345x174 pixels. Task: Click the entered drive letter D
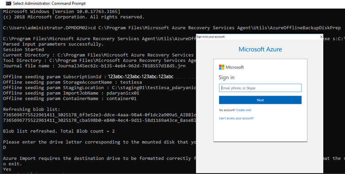coord(4,148)
